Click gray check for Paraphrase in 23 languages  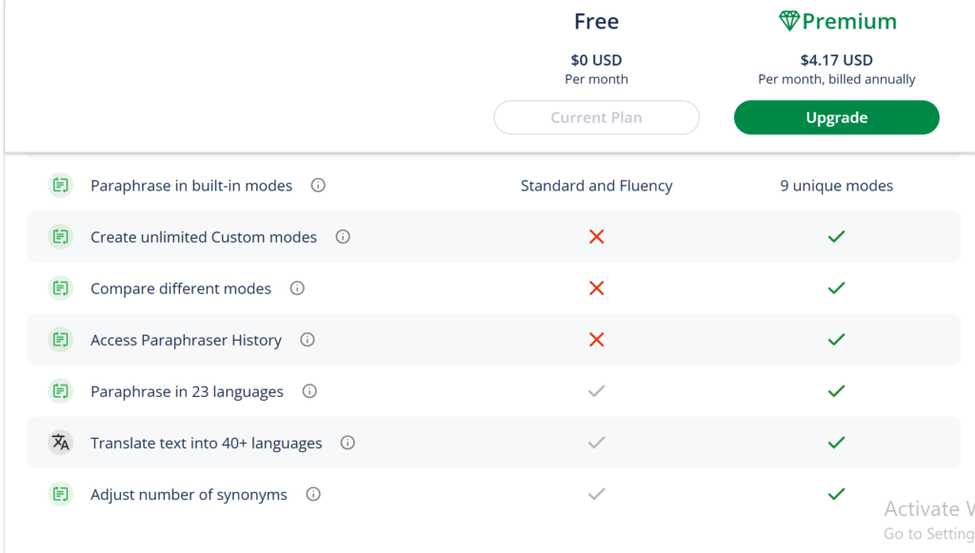click(x=596, y=391)
